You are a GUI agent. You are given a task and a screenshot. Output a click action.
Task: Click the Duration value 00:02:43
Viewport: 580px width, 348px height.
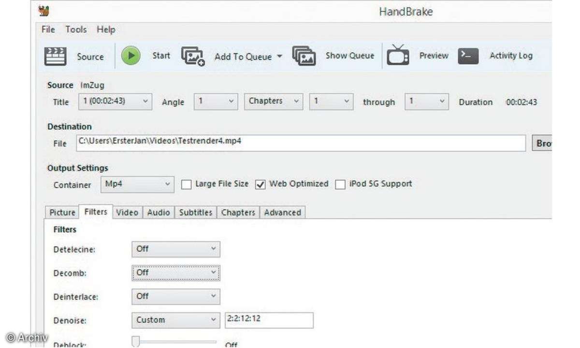[521, 102]
